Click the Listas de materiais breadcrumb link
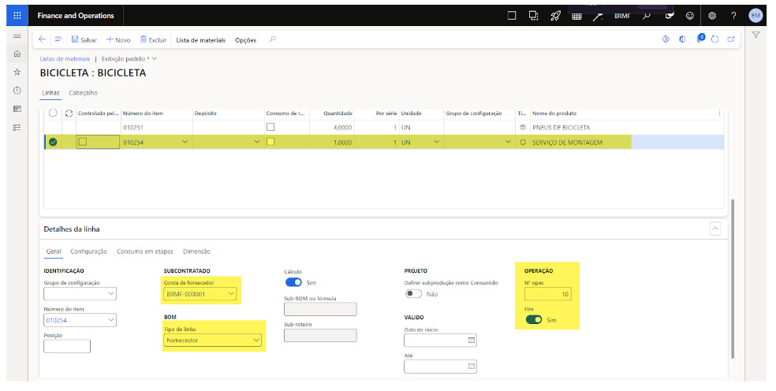This screenshot has height=391, width=776. 64,58
